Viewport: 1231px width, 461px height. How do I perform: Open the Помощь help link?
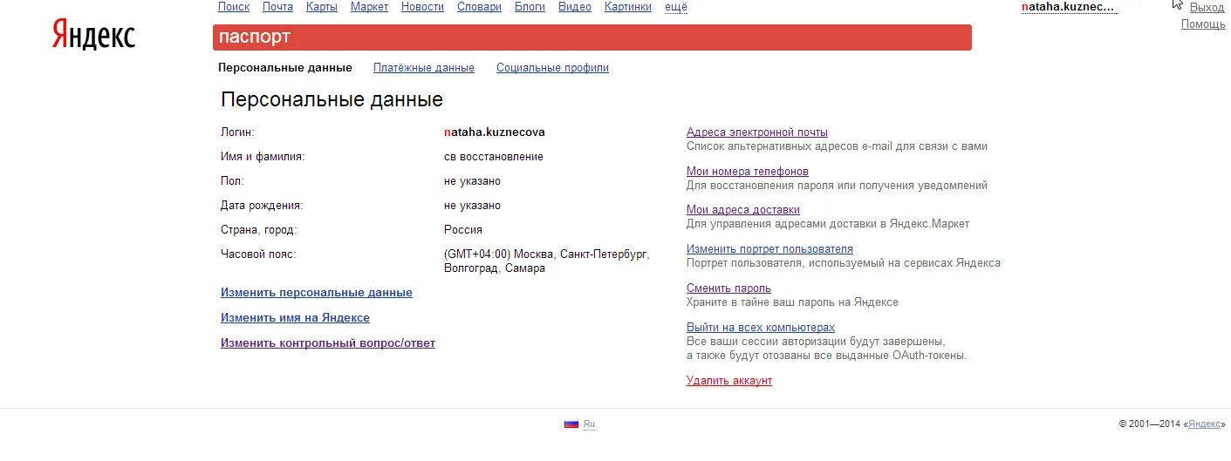1203,24
